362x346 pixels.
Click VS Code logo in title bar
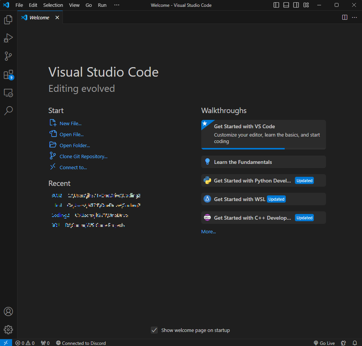pyautogui.click(x=6, y=5)
